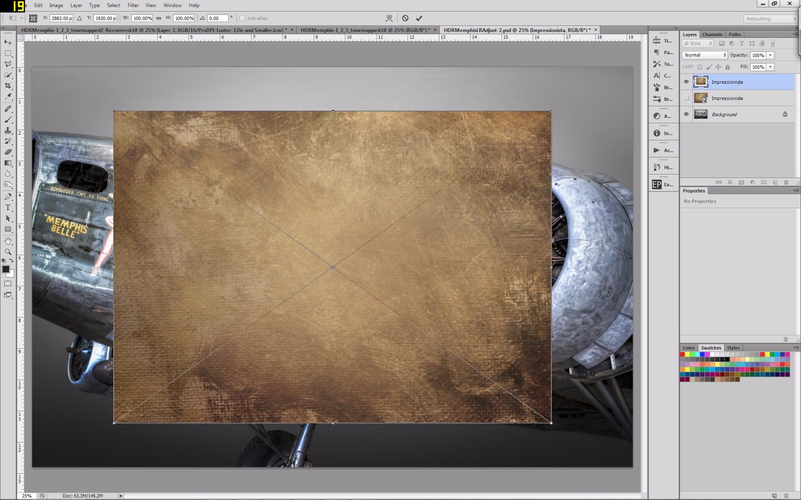Switch to warp mode in options bar
The width and height of the screenshot is (801, 500).
coord(389,18)
